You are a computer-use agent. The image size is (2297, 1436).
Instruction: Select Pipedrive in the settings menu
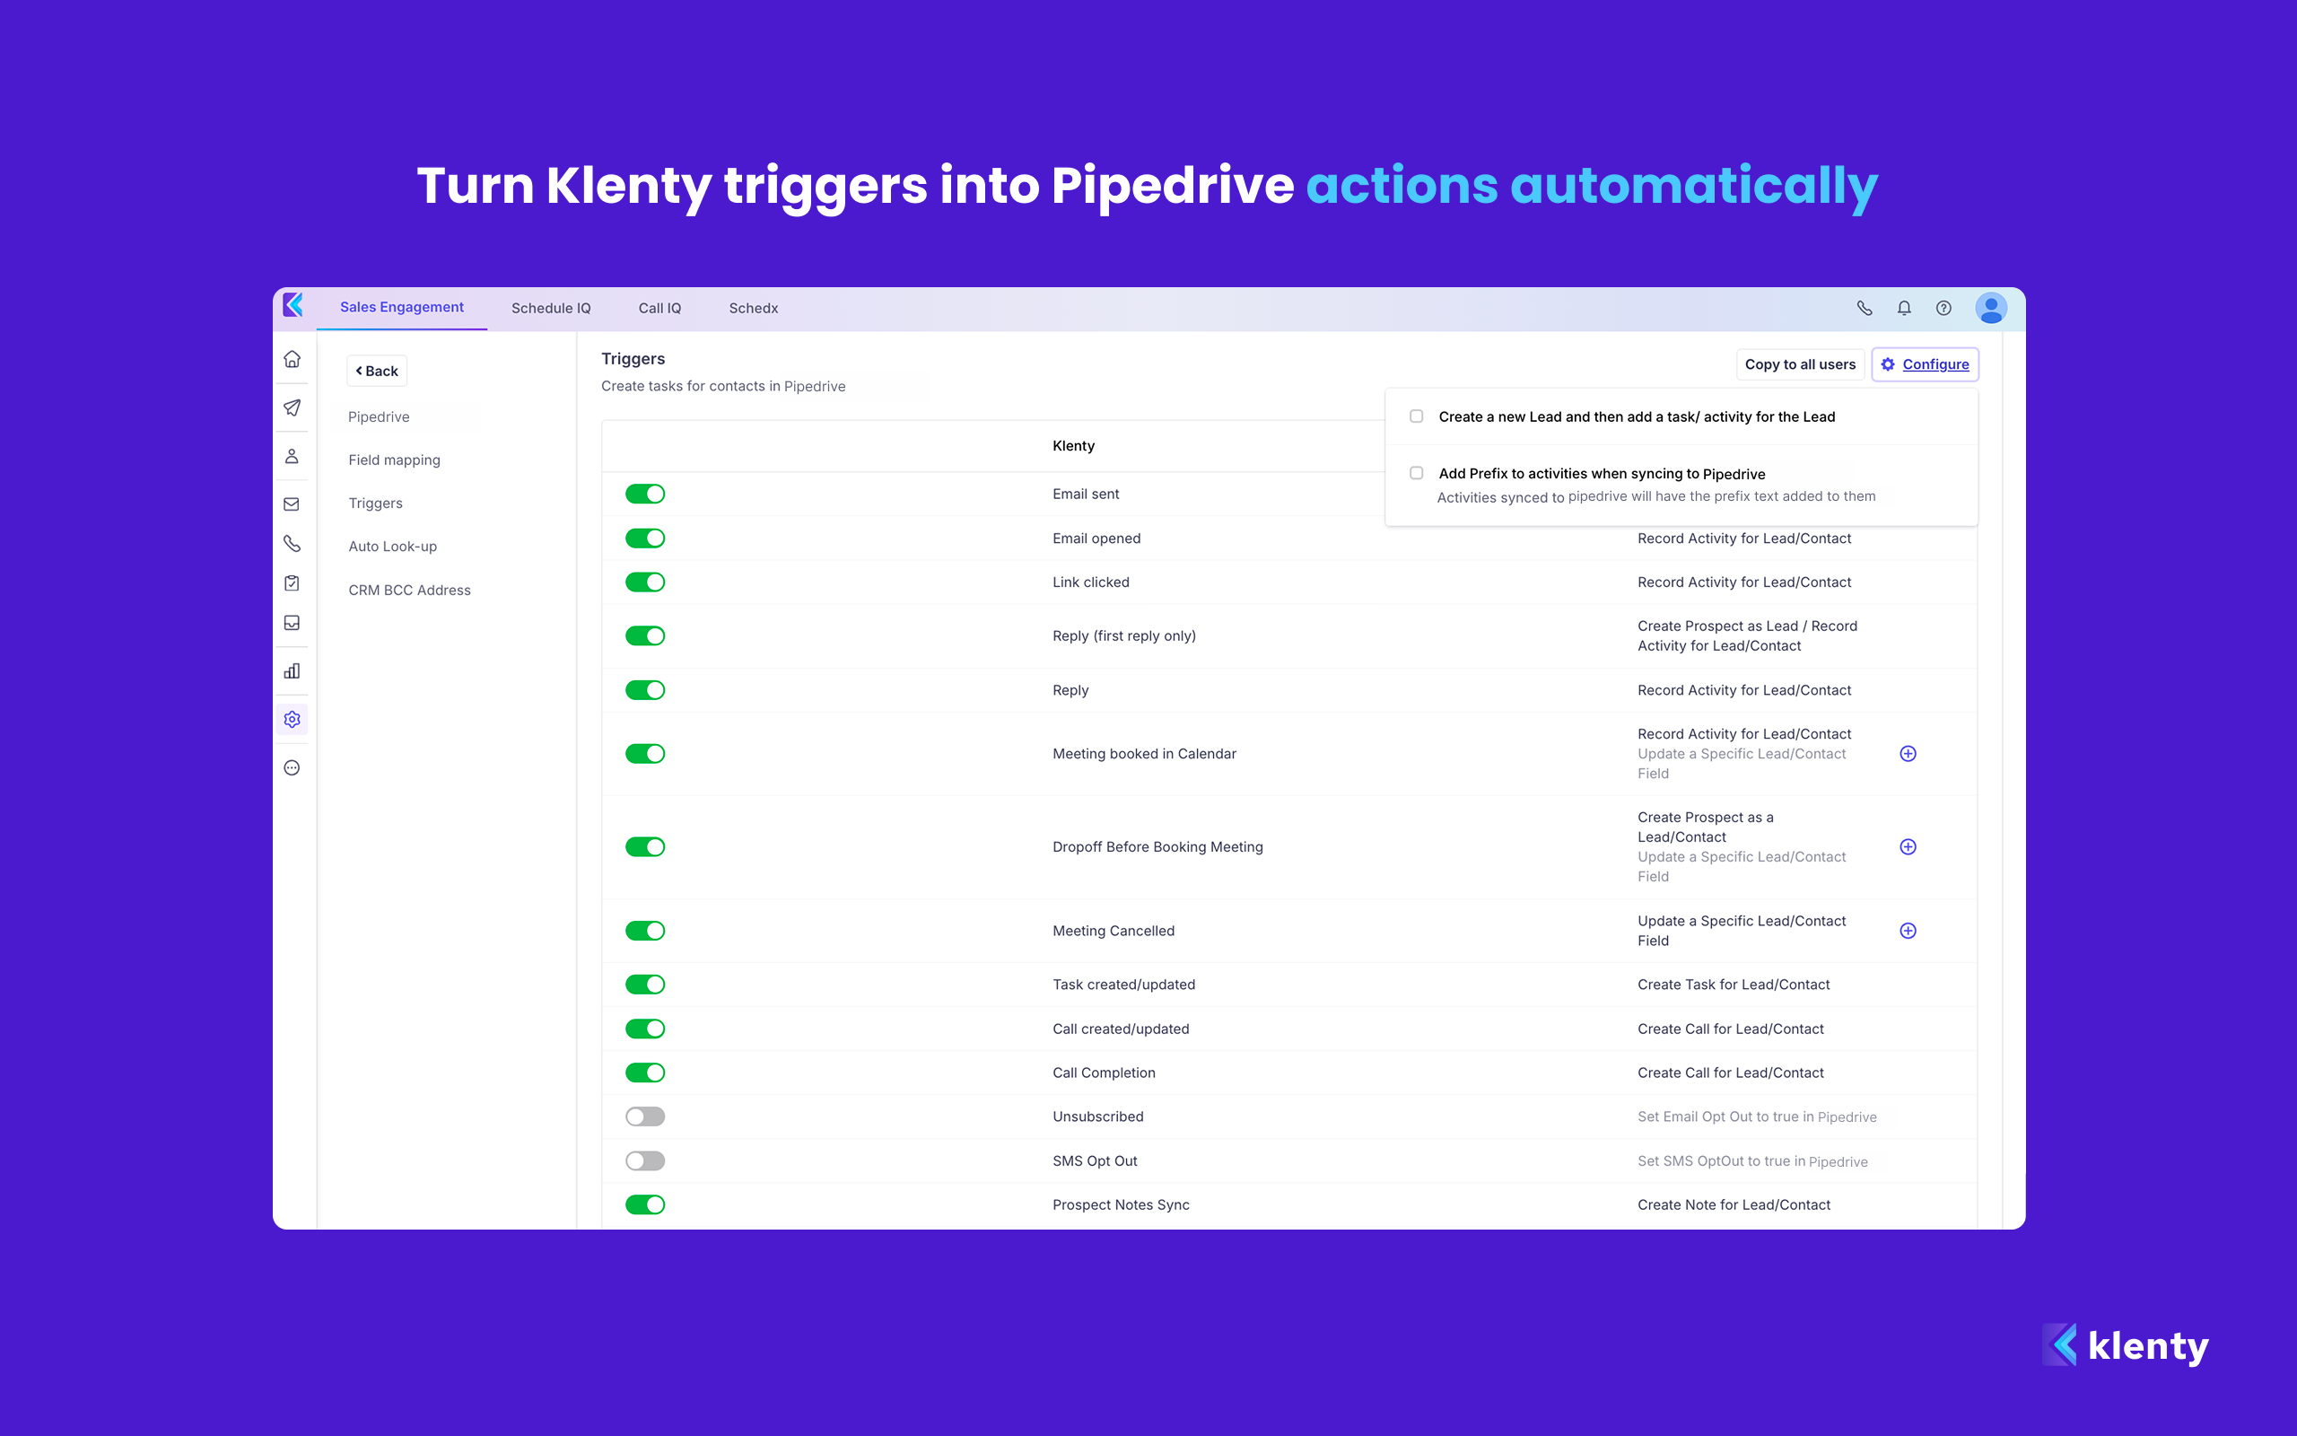[379, 417]
